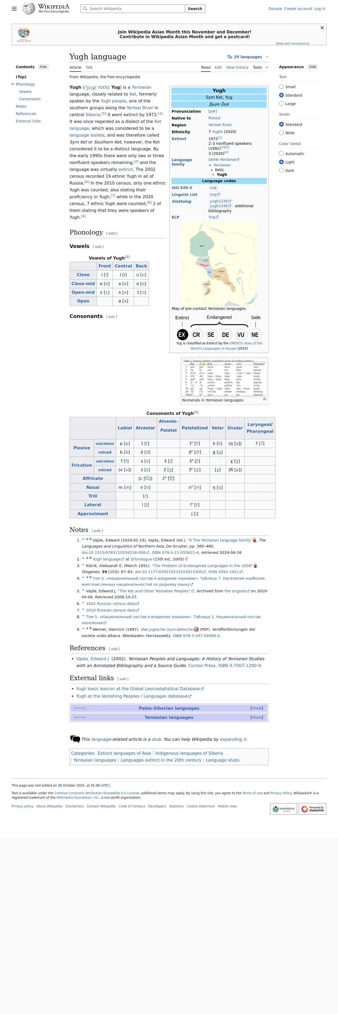
Task: Select Automatic color mode
Action: pos(281,153)
